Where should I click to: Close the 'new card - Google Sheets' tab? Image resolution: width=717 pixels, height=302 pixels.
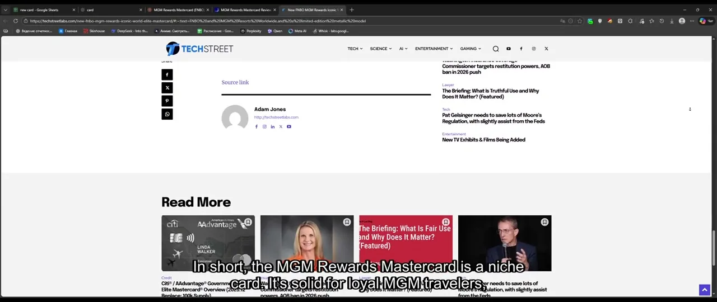point(73,10)
